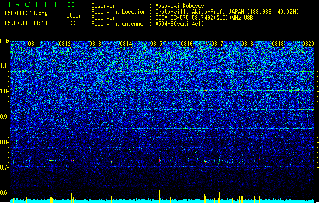The width and height of the screenshot is (320, 203).
Task: Click the 0319 time marker
Action: click(278, 44)
